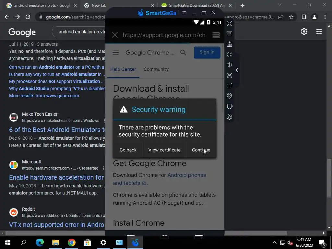
Task: Click the muted speaker tray icon
Action: (290, 243)
